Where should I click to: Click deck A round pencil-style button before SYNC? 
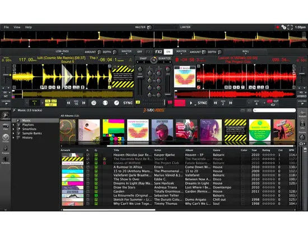[x=116, y=103]
